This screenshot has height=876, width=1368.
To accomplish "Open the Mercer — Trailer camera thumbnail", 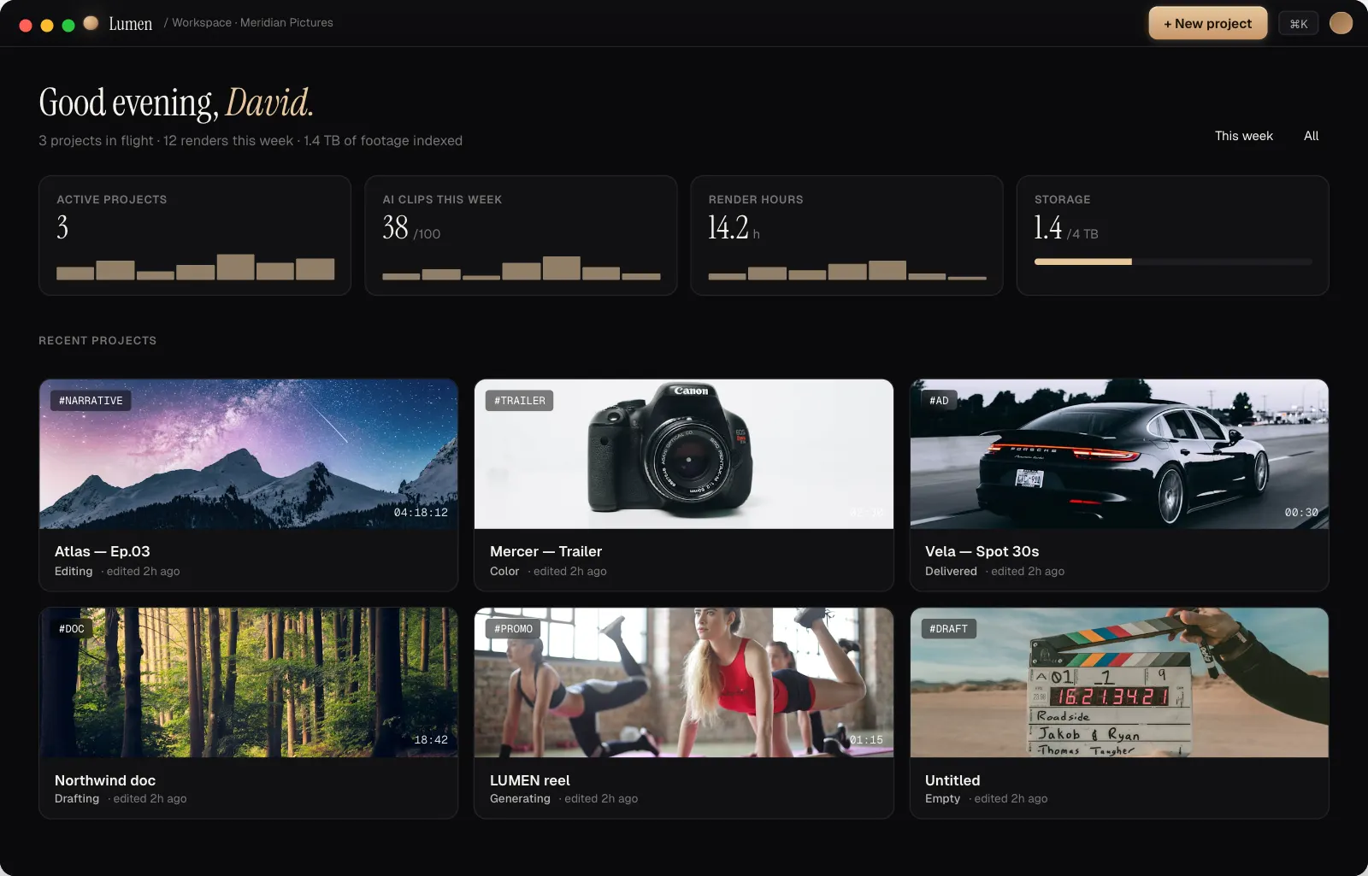I will 684,455.
